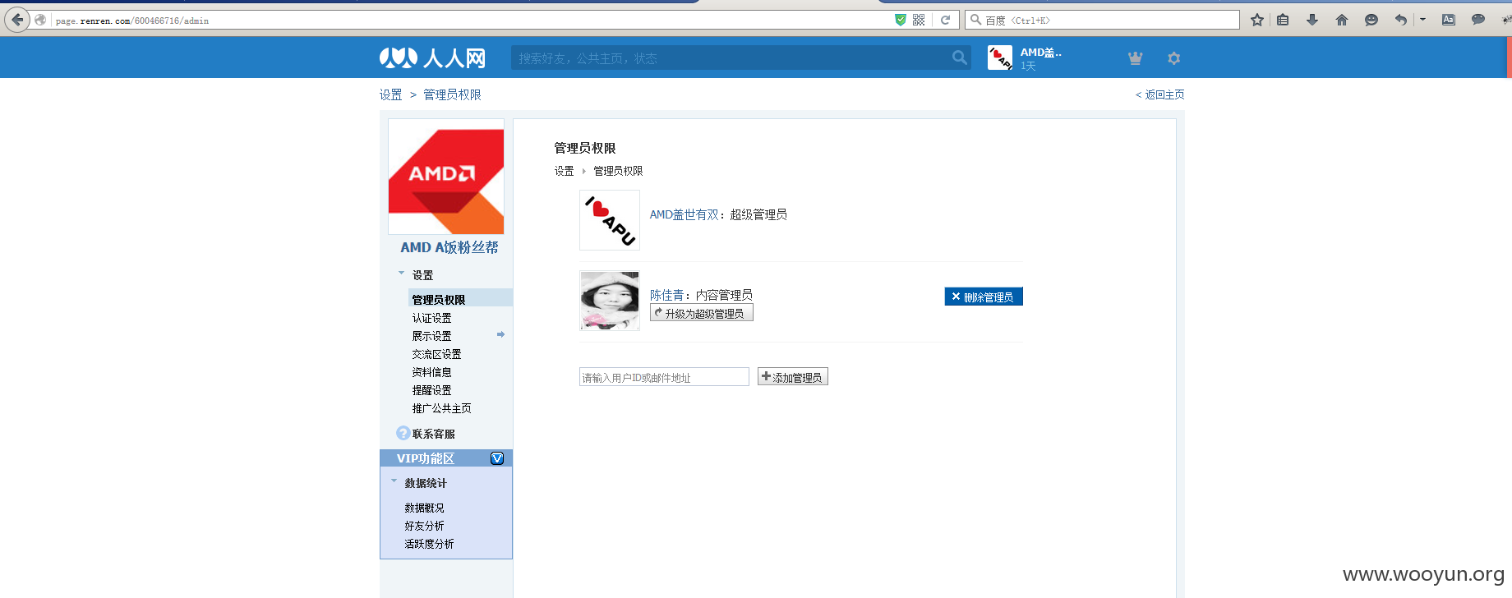Select 认证设置 in the sidebar

(431, 318)
